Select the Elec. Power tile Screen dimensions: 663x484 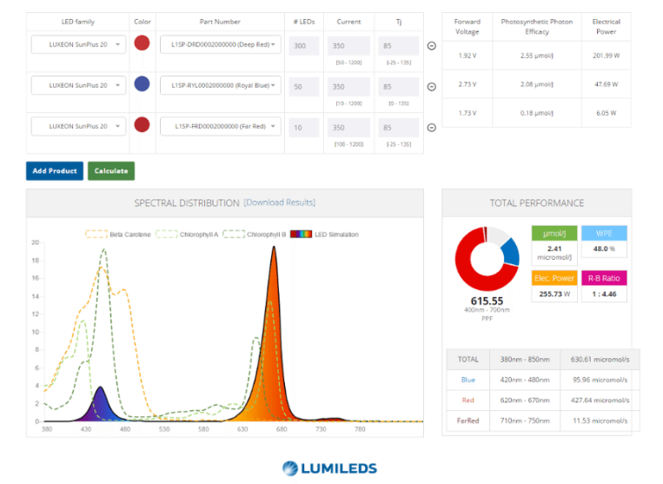tap(554, 286)
